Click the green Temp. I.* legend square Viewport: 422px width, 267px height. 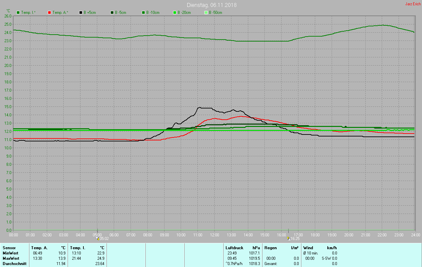18,13
